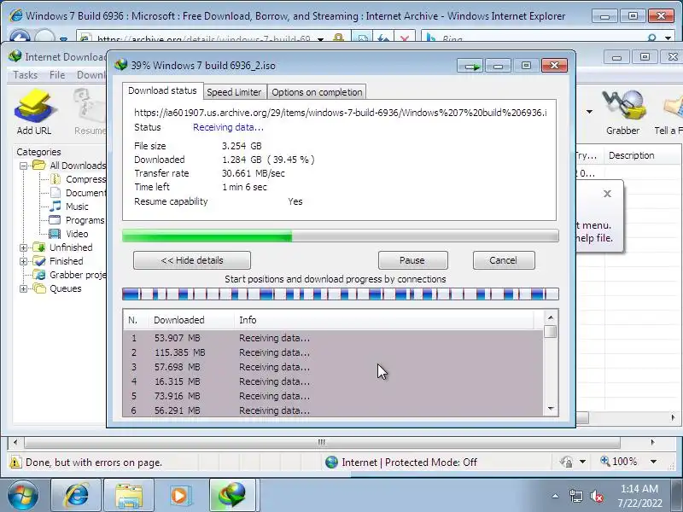Launch Windows Media Player from taskbar
Image resolution: width=683 pixels, height=512 pixels.
pos(179,496)
